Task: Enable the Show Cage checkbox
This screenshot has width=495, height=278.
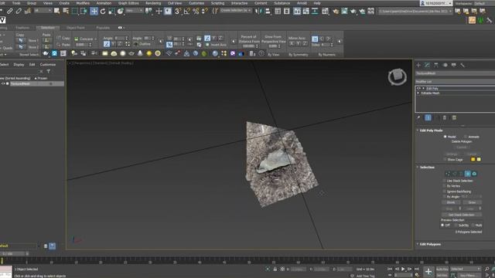Action: pyautogui.click(x=445, y=160)
